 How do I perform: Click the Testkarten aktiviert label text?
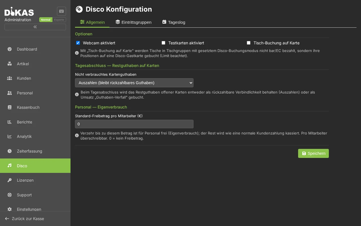point(186,43)
